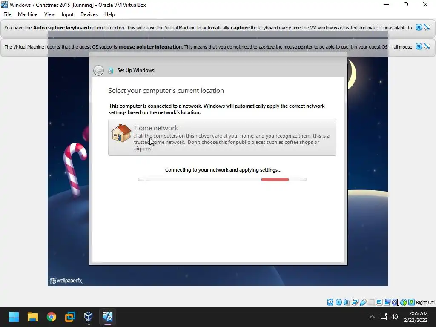The image size is (436, 327).
Task: Open VMware Workstation from the taskbar
Action: pos(70,317)
